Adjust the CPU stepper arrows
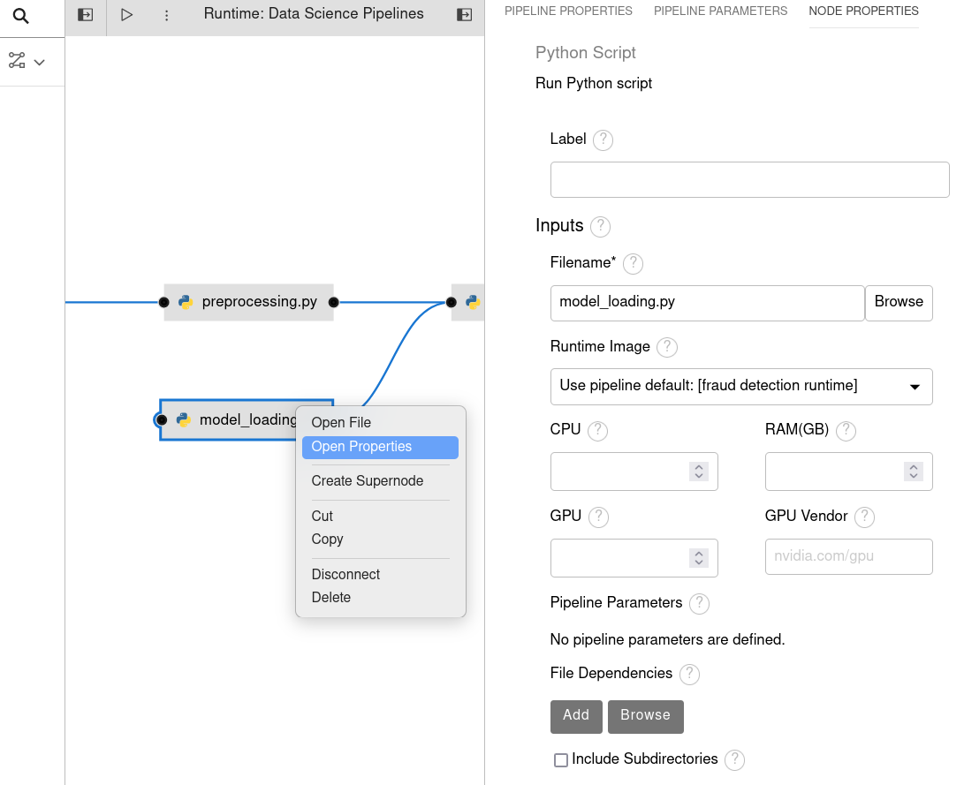Image resolution: width=964 pixels, height=785 pixels. (x=698, y=472)
